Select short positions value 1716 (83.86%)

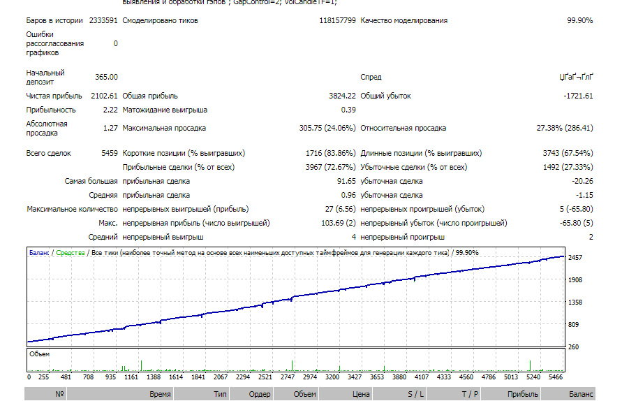[x=330, y=153]
